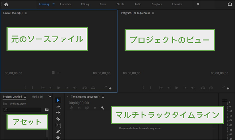Click the Source monitor left timecode
The width and height of the screenshot is (235, 140).
13,73
